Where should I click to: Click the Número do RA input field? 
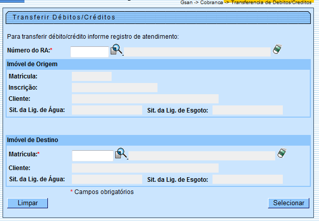coord(90,51)
